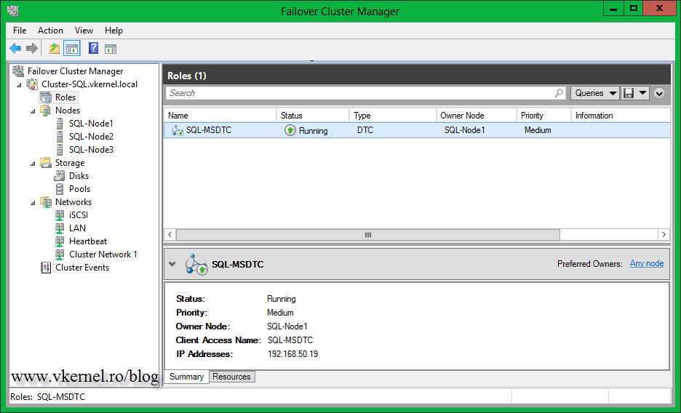
Task: Click the Networks folder icon
Action: (x=46, y=201)
